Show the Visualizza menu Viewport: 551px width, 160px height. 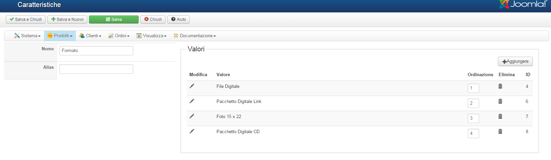tap(151, 36)
